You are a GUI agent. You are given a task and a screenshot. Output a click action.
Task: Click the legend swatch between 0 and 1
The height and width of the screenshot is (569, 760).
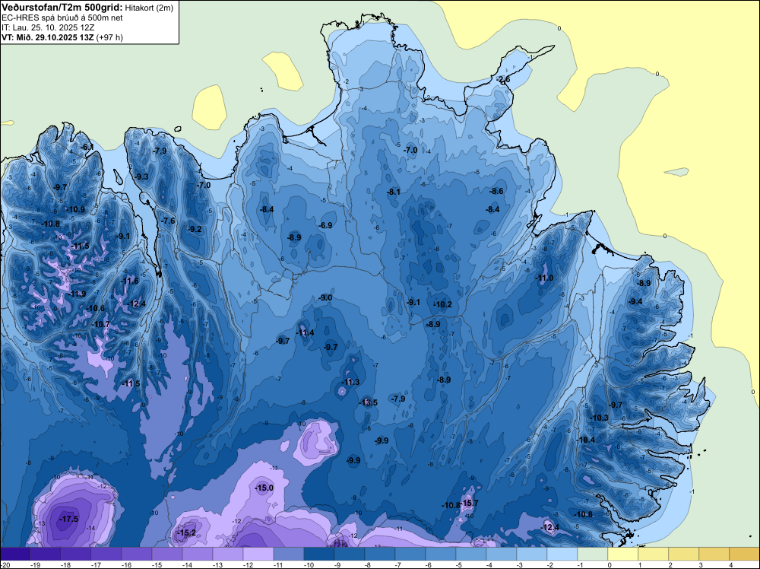(623, 554)
